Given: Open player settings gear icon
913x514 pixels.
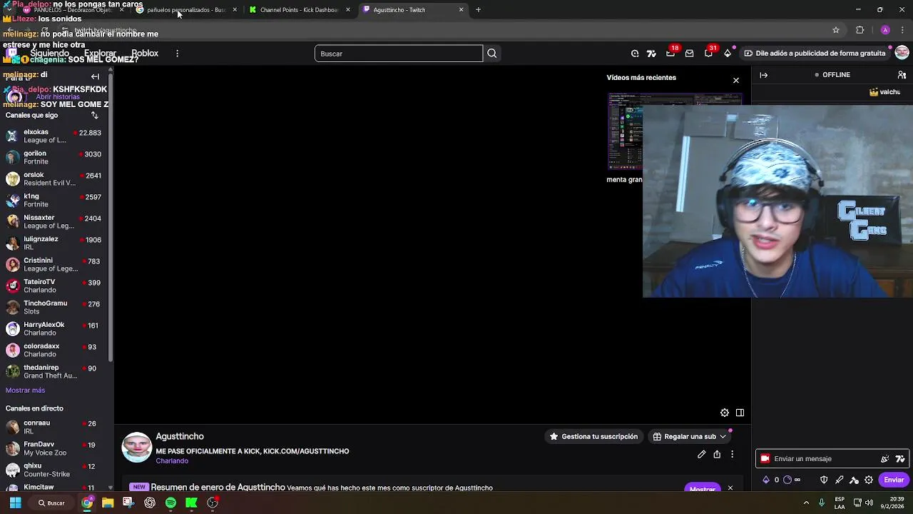Looking at the screenshot, I should (x=725, y=413).
